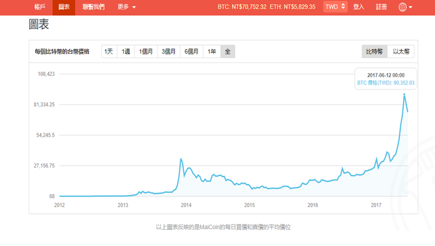Click the ETH price NT$5,829.35 text
Screen dimensions: 435x246
click(x=293, y=7)
